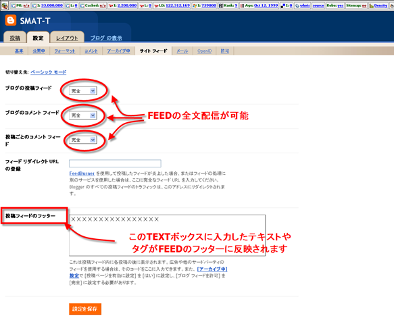Open the Age: Oct 12, 1999 link
Screen dimensions: 394x324
point(260,5)
